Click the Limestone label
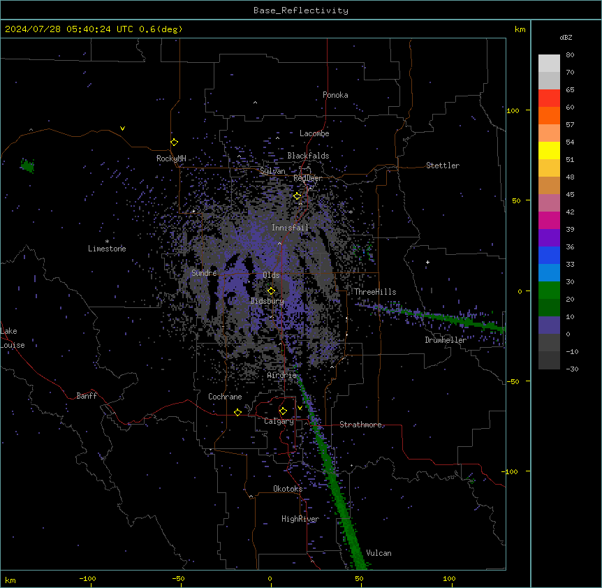The height and width of the screenshot is (588, 602). tap(107, 249)
